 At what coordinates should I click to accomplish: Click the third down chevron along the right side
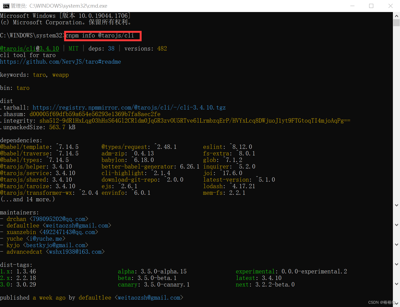(396, 244)
